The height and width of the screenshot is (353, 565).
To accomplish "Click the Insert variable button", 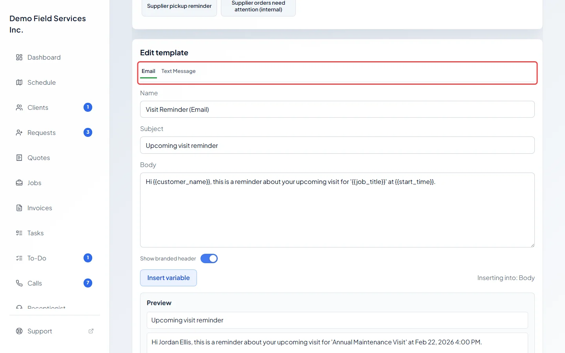I will click(x=168, y=278).
